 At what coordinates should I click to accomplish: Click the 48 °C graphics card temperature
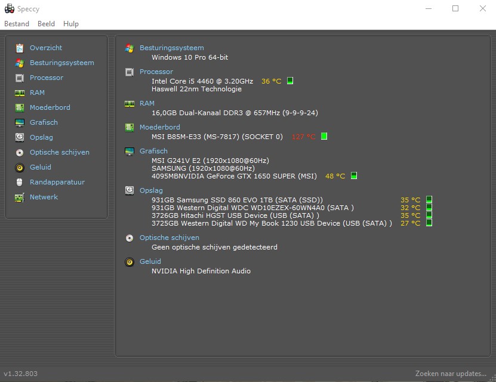click(x=335, y=176)
